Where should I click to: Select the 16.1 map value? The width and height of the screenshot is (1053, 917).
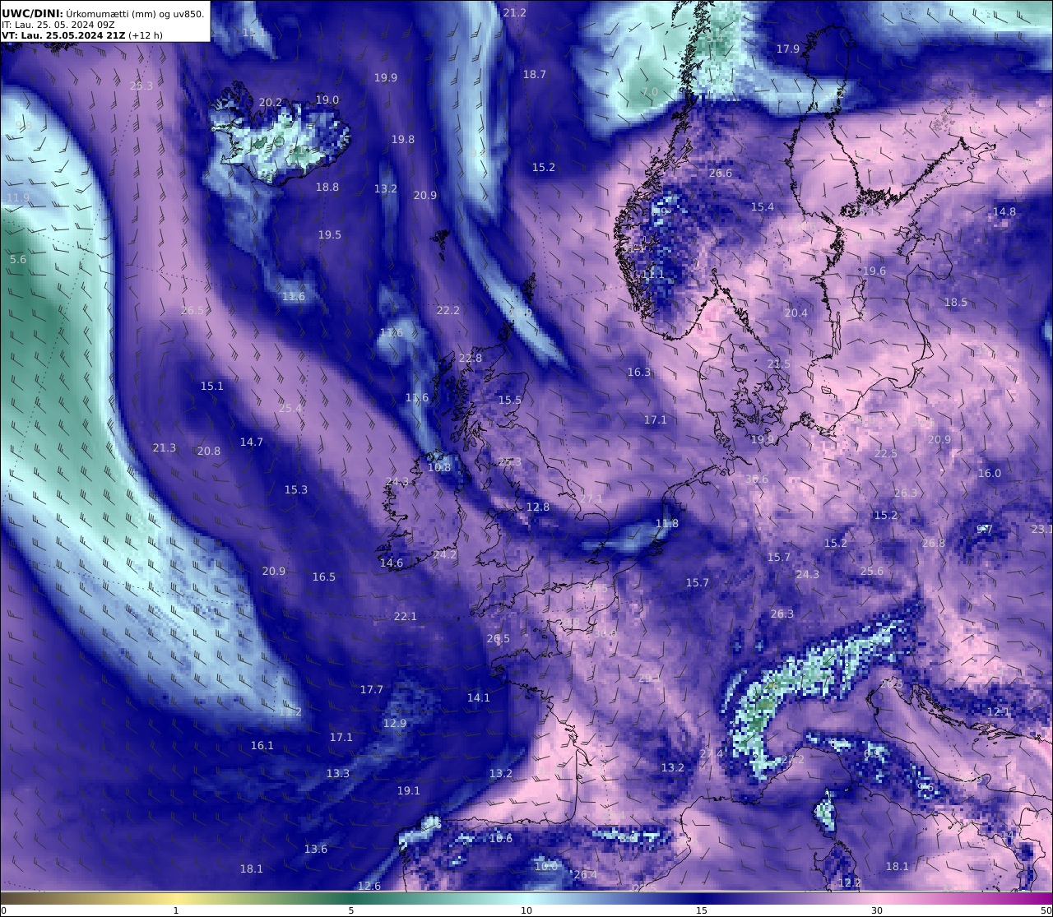[262, 745]
